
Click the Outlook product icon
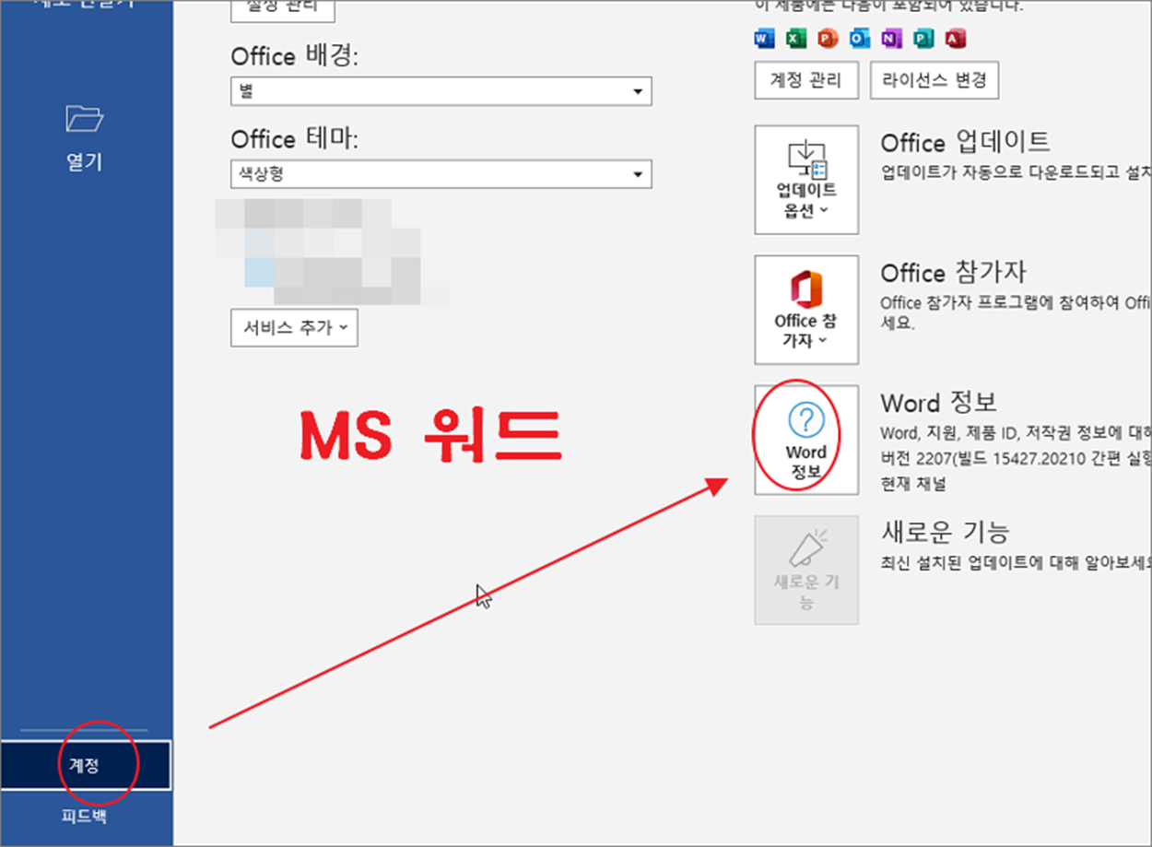coord(859,38)
